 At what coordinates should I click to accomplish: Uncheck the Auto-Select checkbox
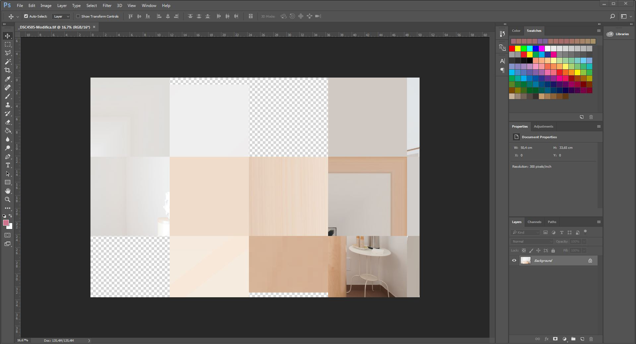pyautogui.click(x=26, y=16)
